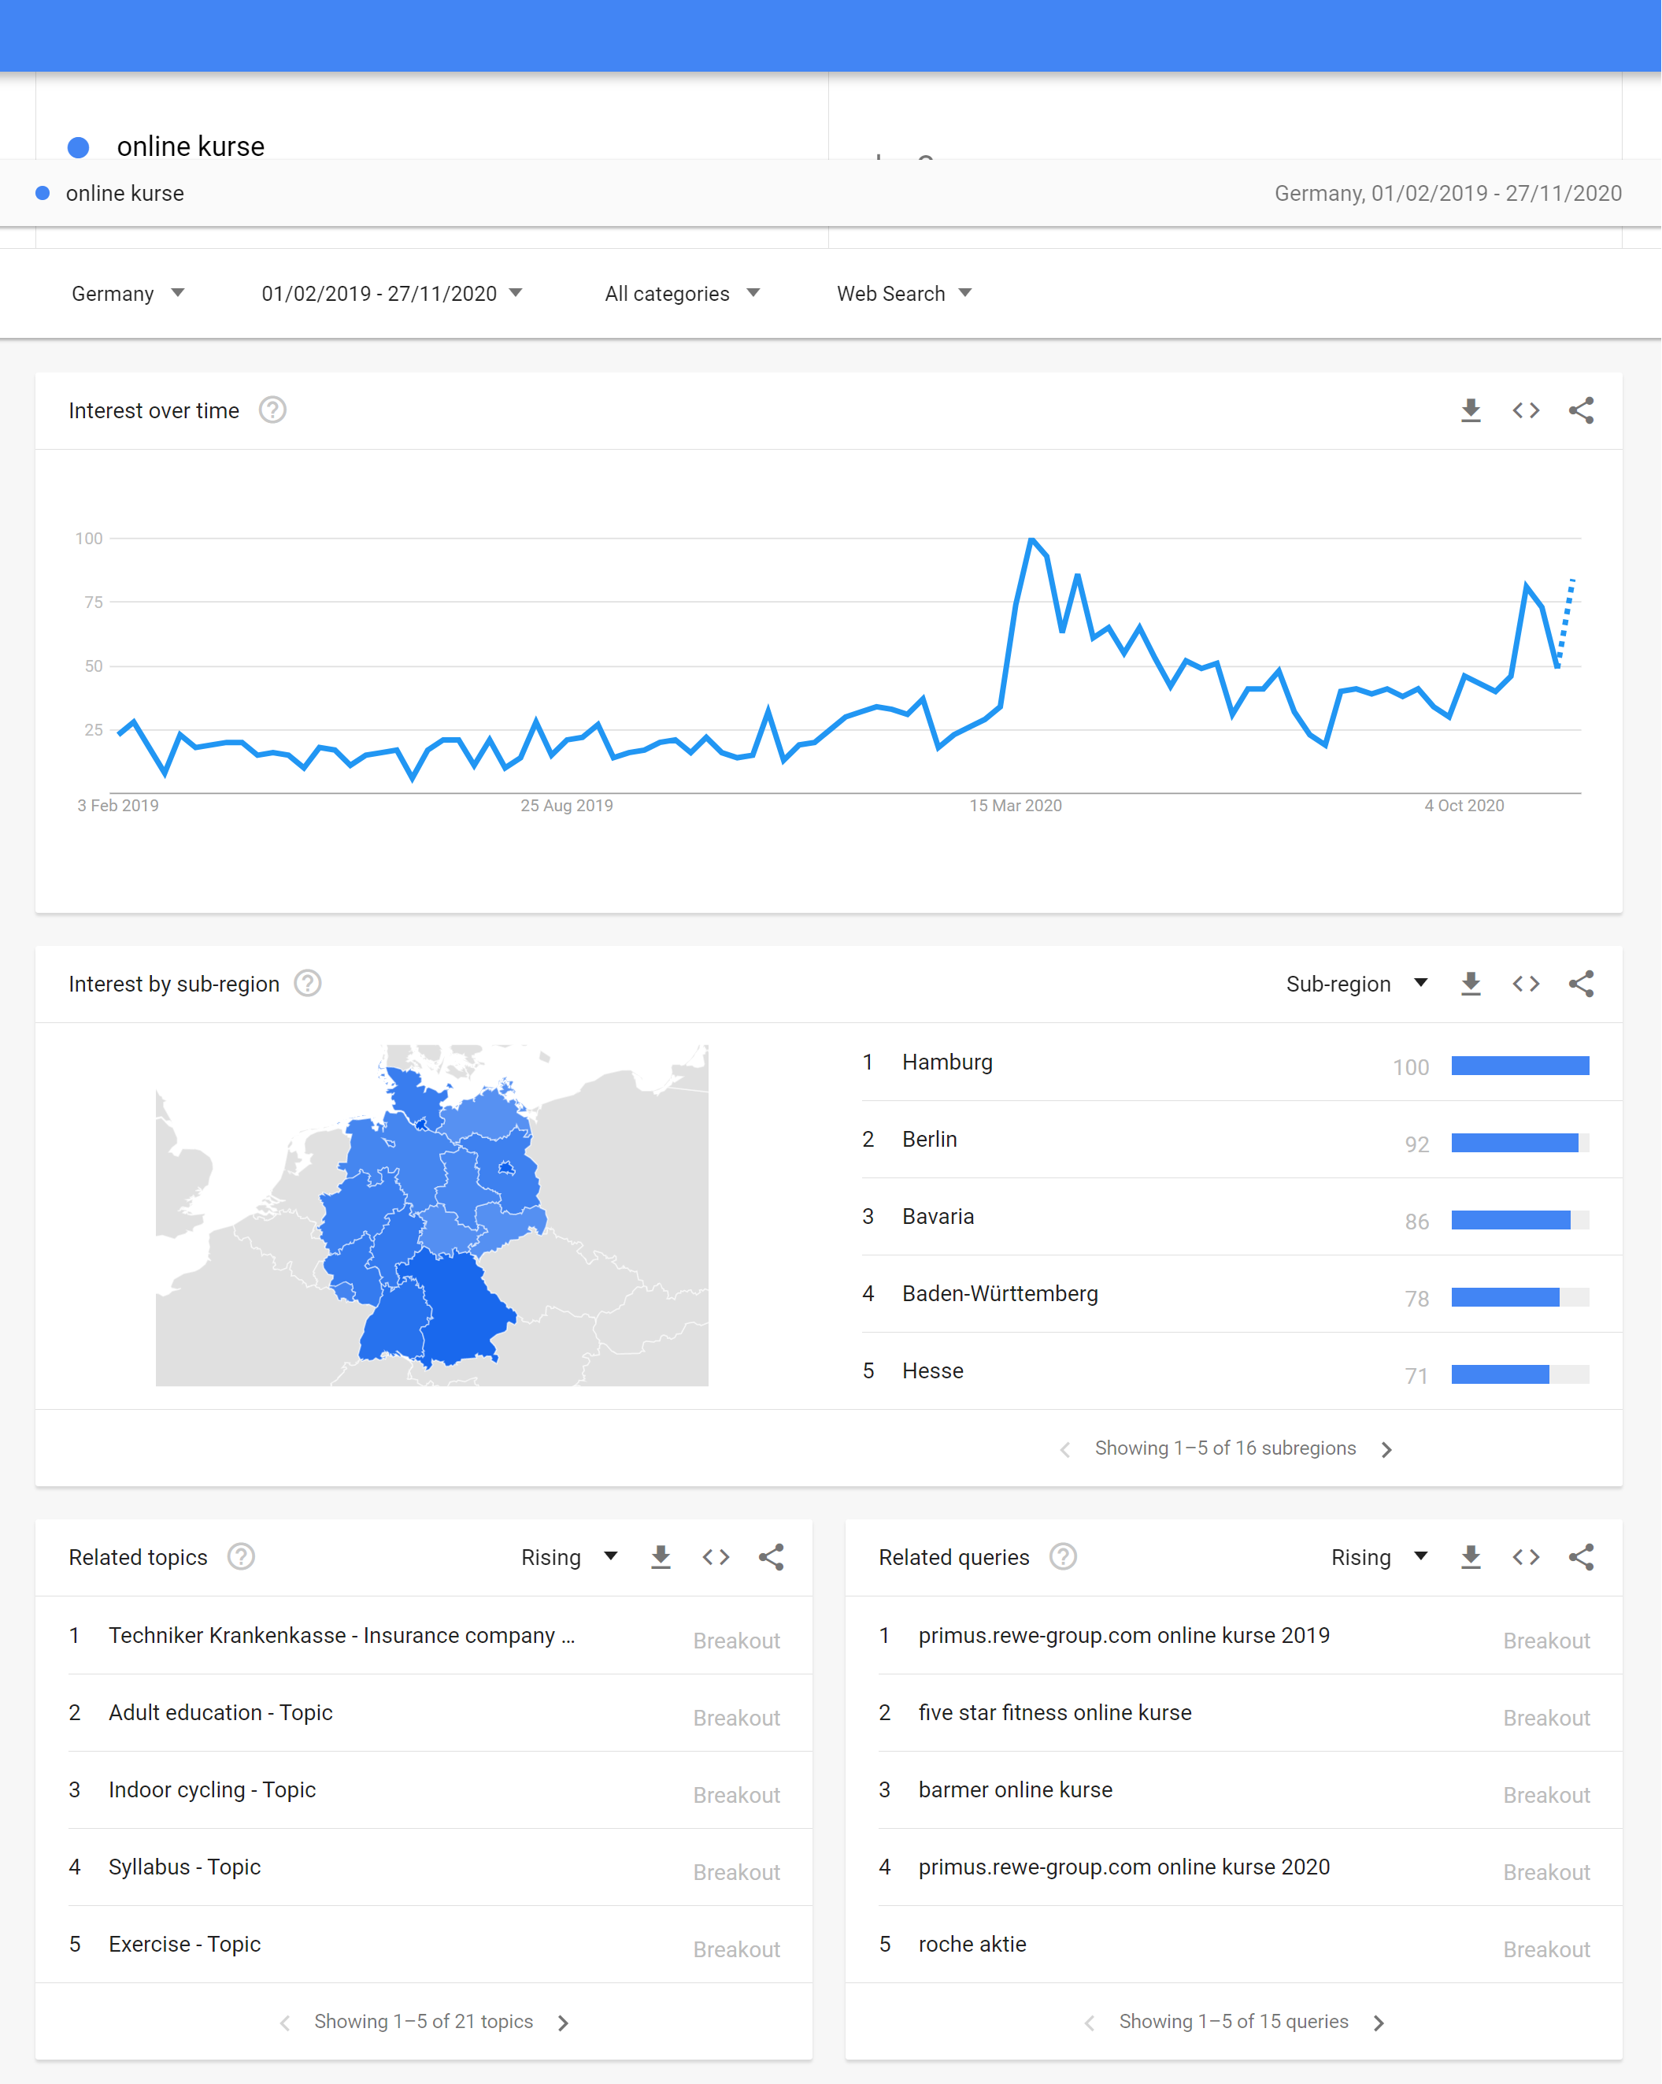
Task: Download Related topics list
Action: (661, 1557)
